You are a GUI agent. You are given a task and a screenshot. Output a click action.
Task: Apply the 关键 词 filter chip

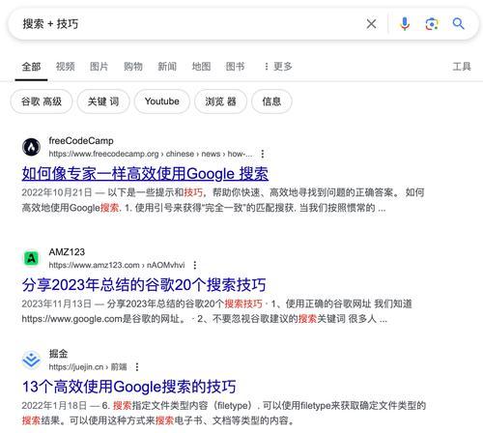(x=103, y=101)
